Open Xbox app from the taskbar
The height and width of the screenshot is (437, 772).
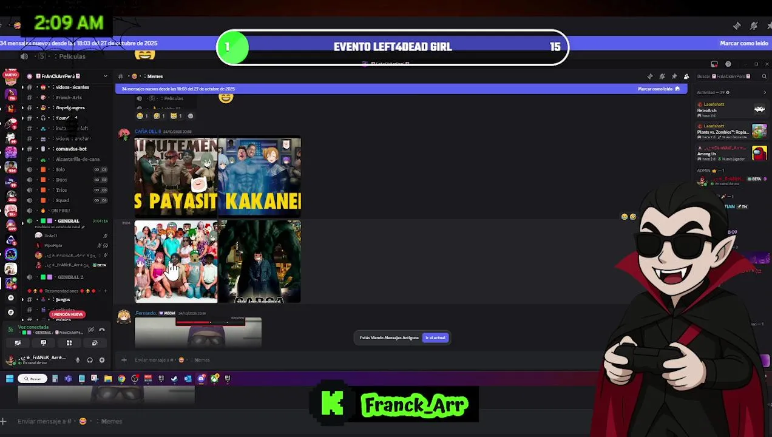pos(215,379)
